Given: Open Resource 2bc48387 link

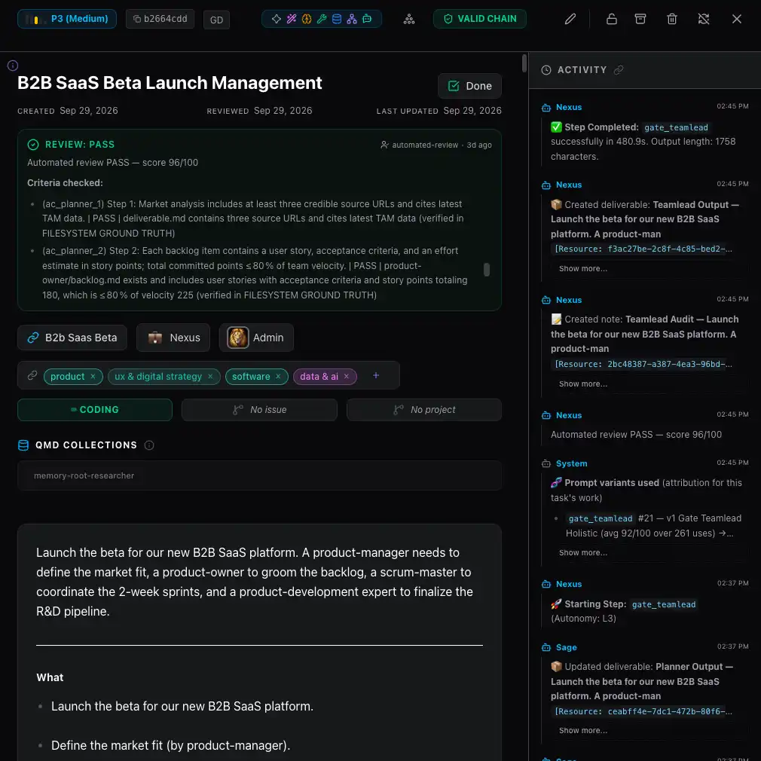Looking at the screenshot, I should pyautogui.click(x=643, y=364).
